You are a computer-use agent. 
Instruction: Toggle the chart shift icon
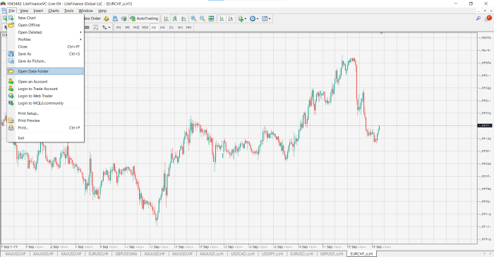tap(230, 18)
